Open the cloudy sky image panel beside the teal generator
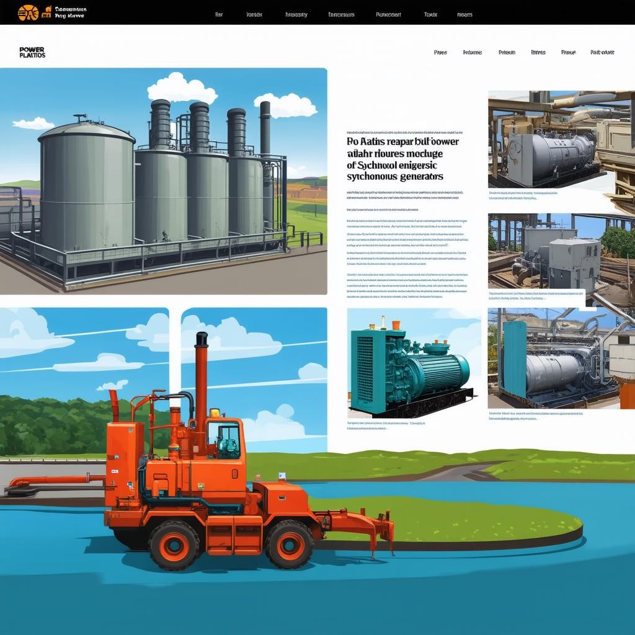Image resolution: width=635 pixels, height=635 pixels. point(254,360)
